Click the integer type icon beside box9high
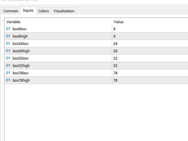 8,36
